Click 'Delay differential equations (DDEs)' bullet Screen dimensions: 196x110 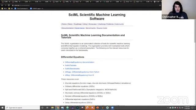[x=79, y=103]
